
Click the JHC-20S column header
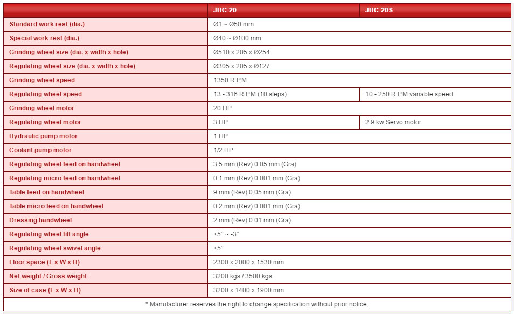(x=379, y=10)
